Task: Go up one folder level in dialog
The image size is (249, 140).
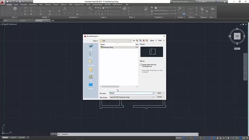Action: 137,40
